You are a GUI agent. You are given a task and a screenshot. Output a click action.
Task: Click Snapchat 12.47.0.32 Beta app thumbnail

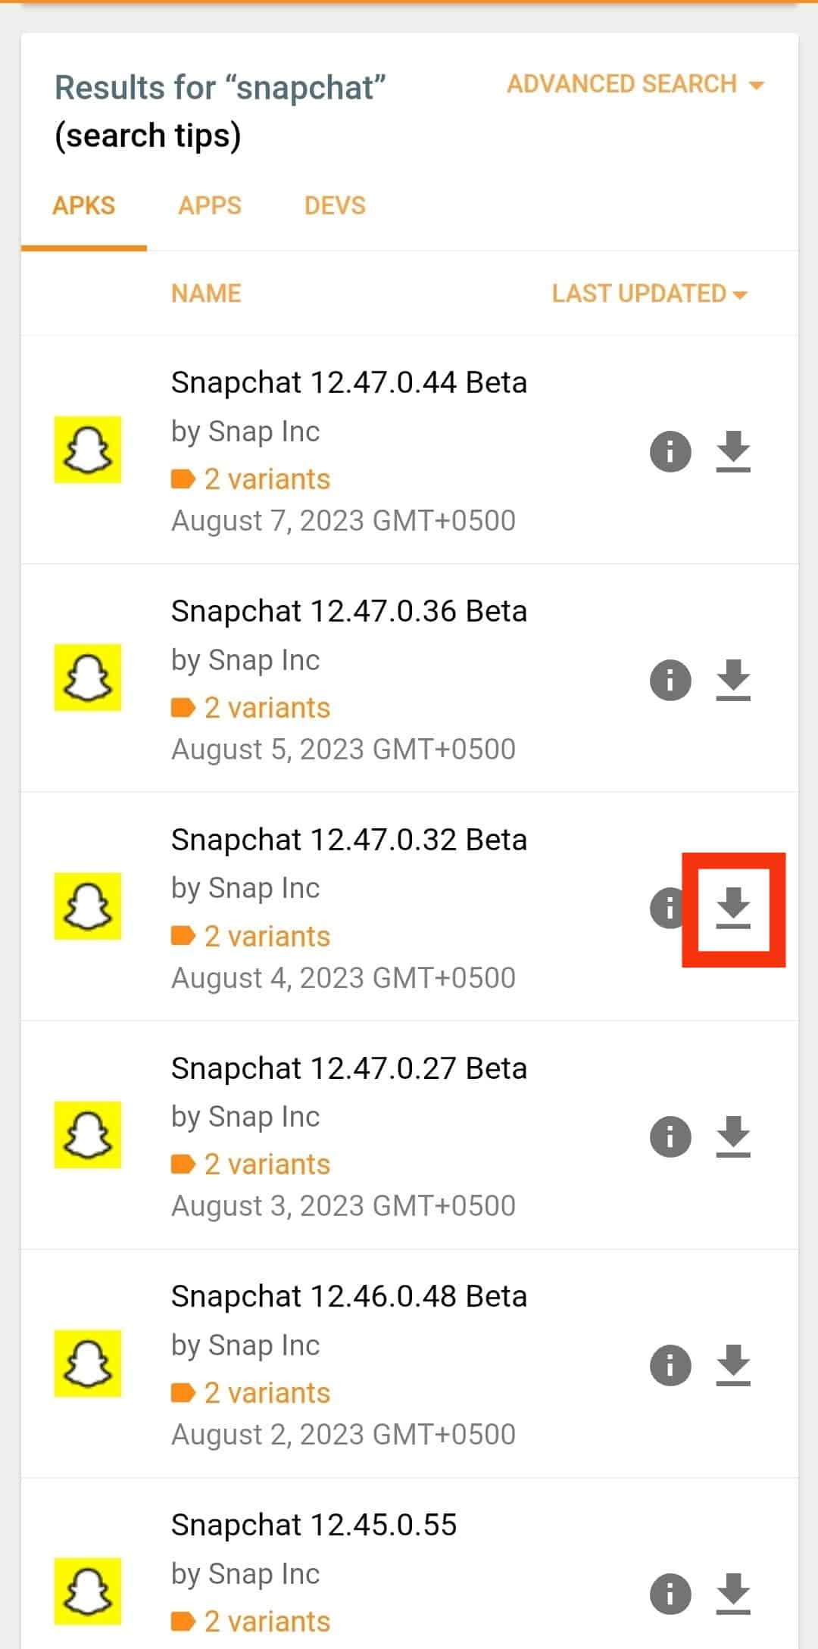coord(88,906)
